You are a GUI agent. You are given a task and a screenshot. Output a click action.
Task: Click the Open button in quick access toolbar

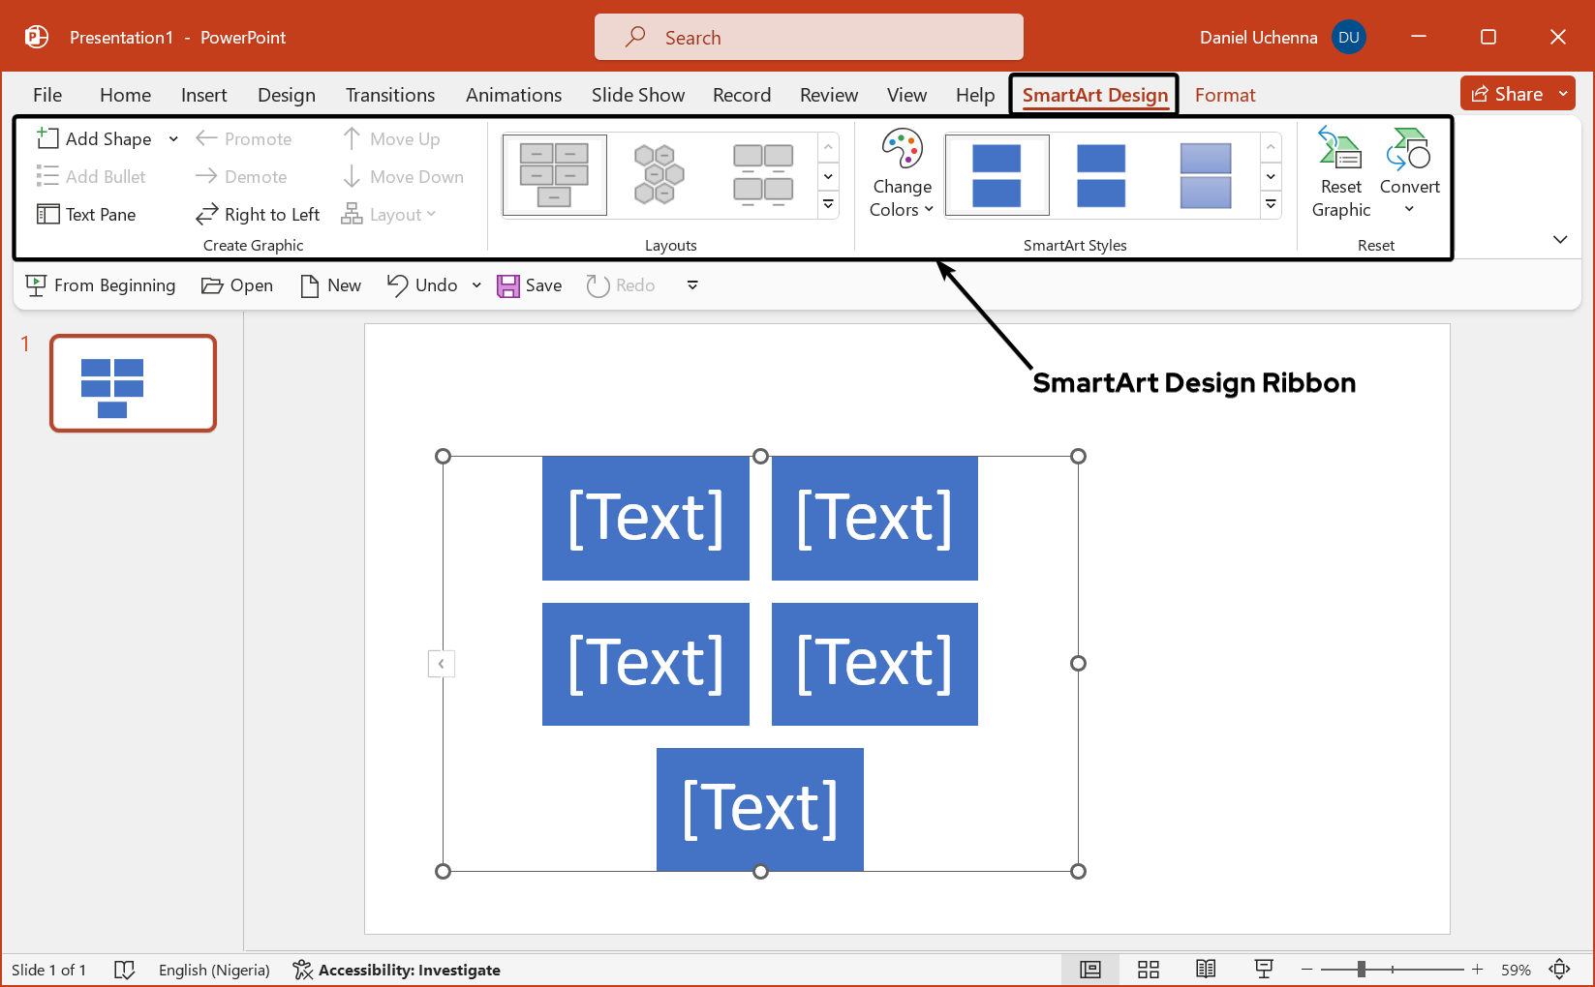[237, 285]
